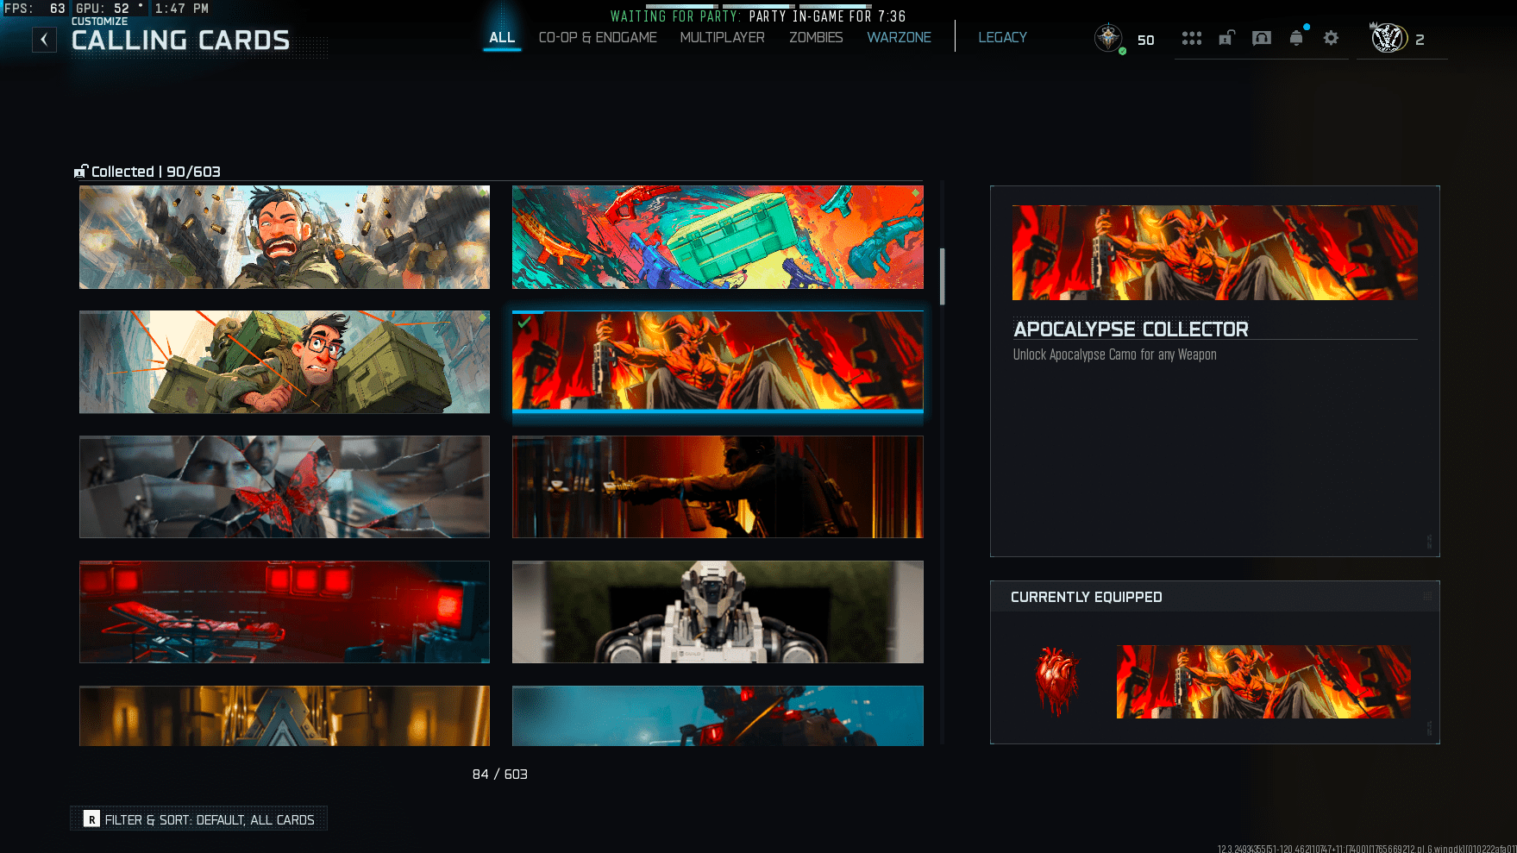Select the shouting soldier with bullets calling card
Image resolution: width=1517 pixels, height=853 pixels.
(x=285, y=237)
